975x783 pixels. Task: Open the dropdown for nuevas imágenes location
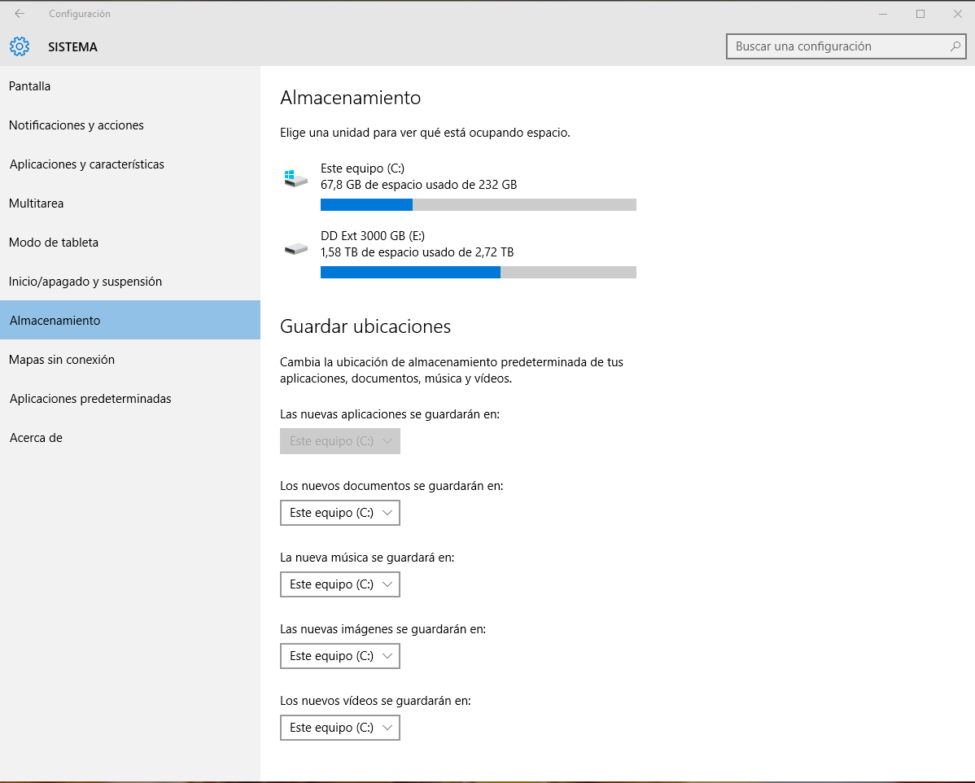coord(339,656)
